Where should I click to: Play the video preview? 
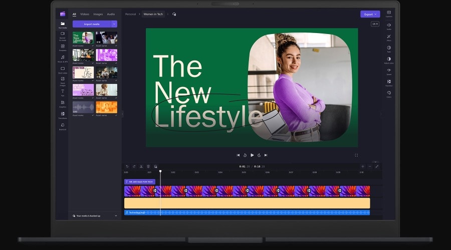pos(252,155)
